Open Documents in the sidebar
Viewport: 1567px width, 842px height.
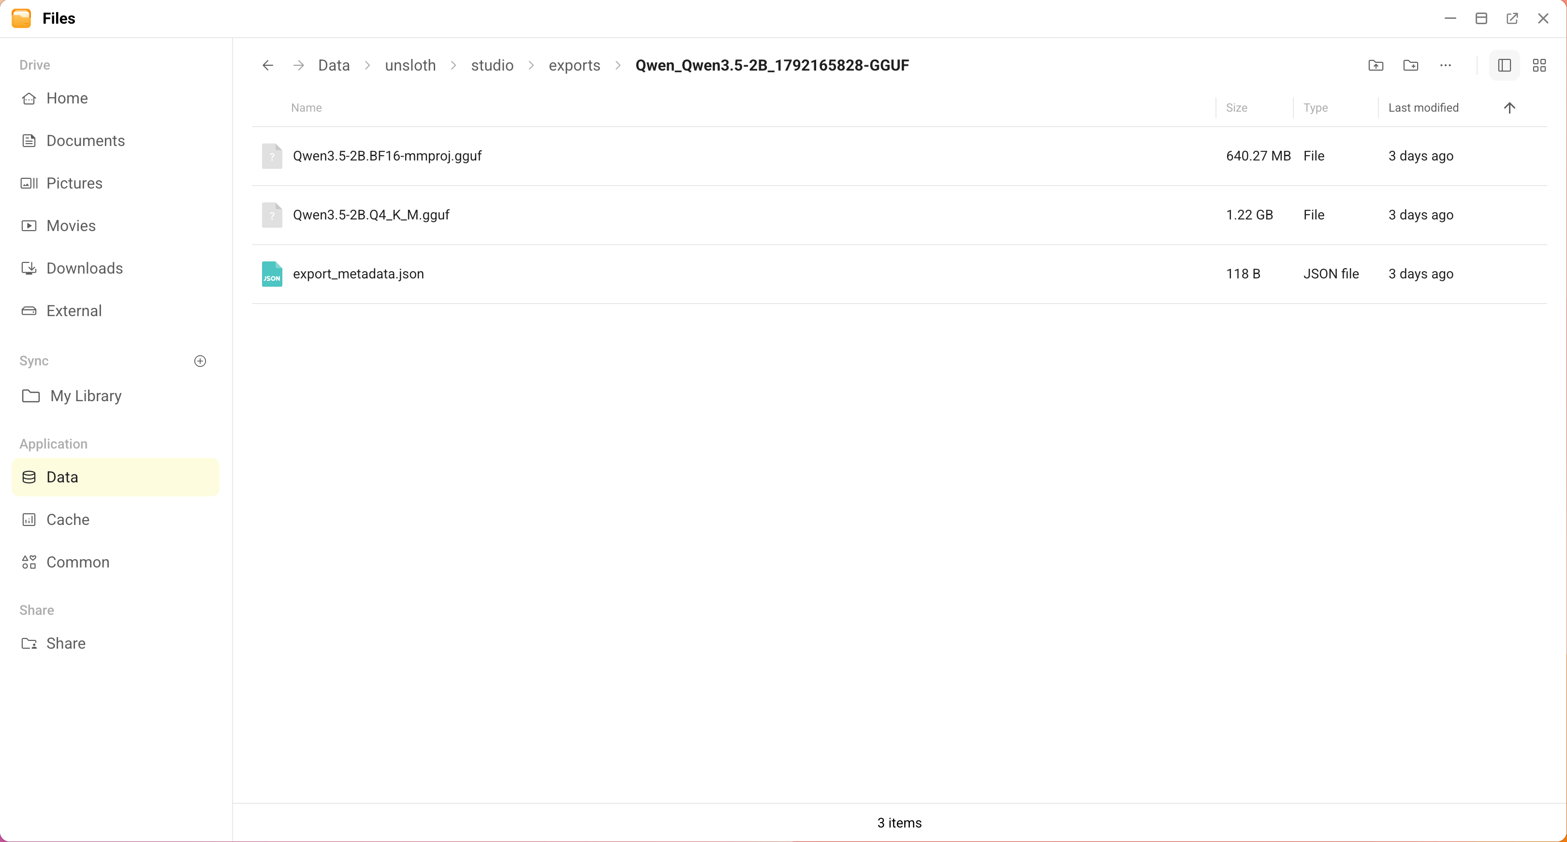coord(116,141)
